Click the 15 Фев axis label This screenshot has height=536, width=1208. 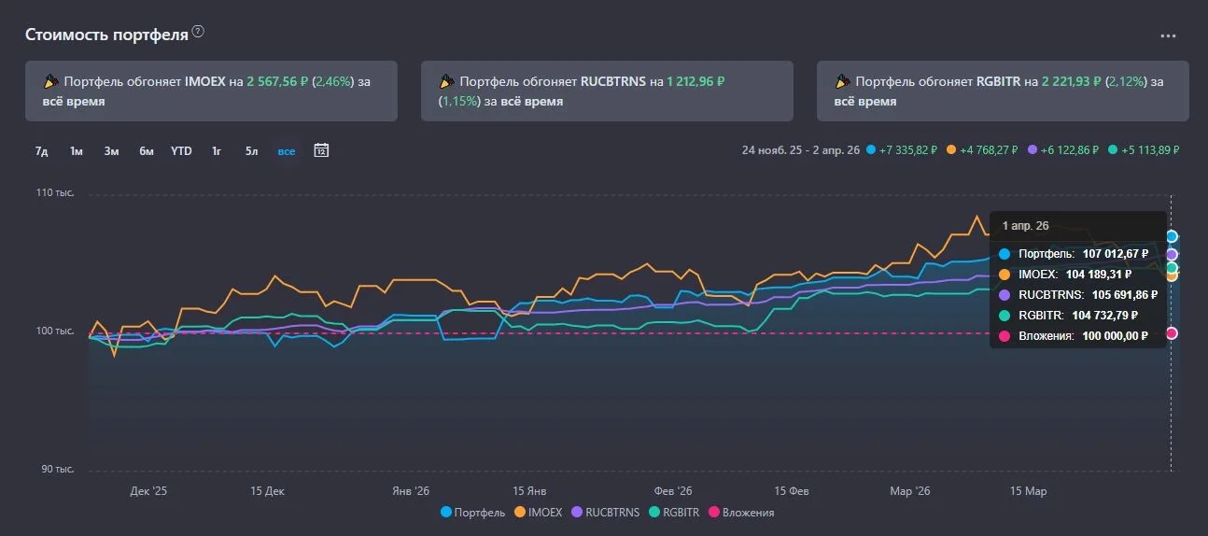(x=792, y=490)
